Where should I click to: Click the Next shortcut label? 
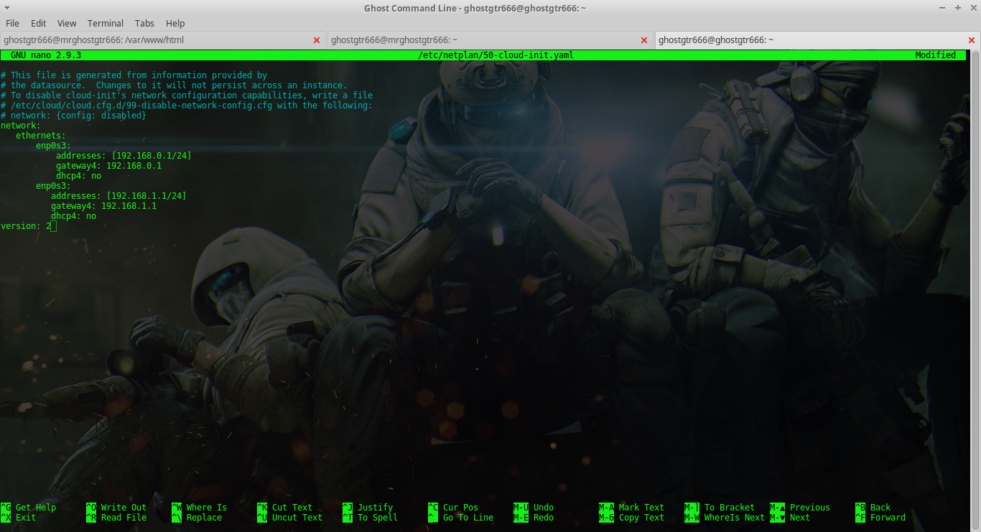pos(800,517)
